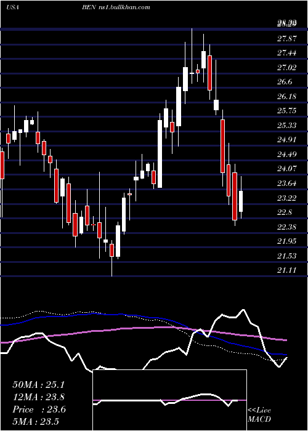
Task: Click the 27.44 price axis label
Action: (x=286, y=53)
